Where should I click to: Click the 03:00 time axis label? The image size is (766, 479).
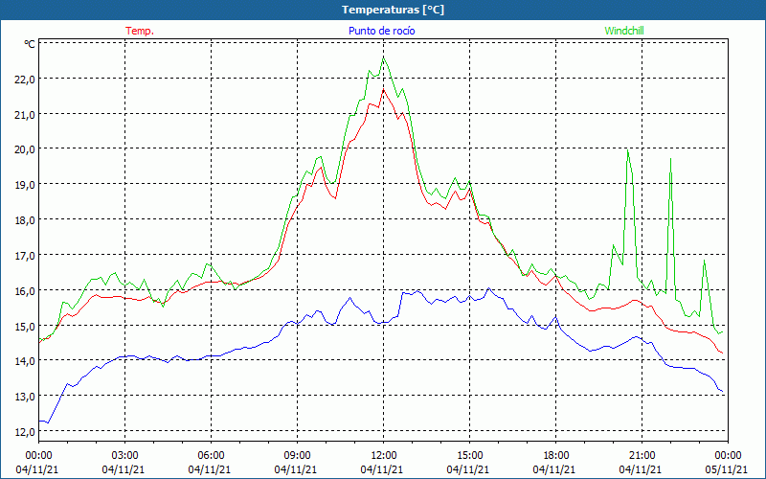125,455
